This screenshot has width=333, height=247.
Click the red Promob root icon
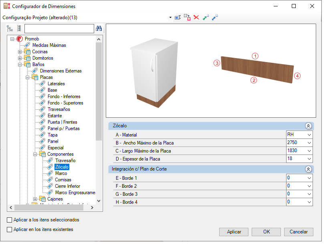(x=20, y=39)
